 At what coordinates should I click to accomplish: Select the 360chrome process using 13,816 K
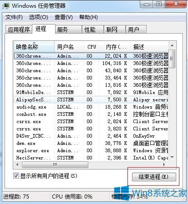[x=91, y=85]
